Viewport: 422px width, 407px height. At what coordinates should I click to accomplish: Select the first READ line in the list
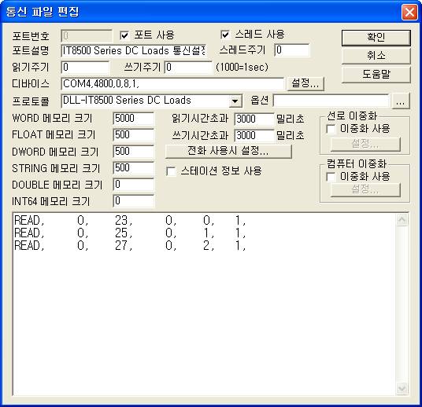click(130, 221)
